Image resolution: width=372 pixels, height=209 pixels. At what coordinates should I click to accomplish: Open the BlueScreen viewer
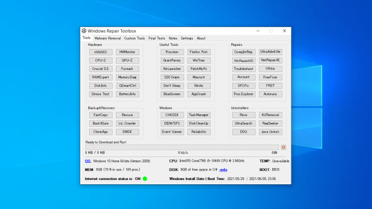[x=172, y=94]
